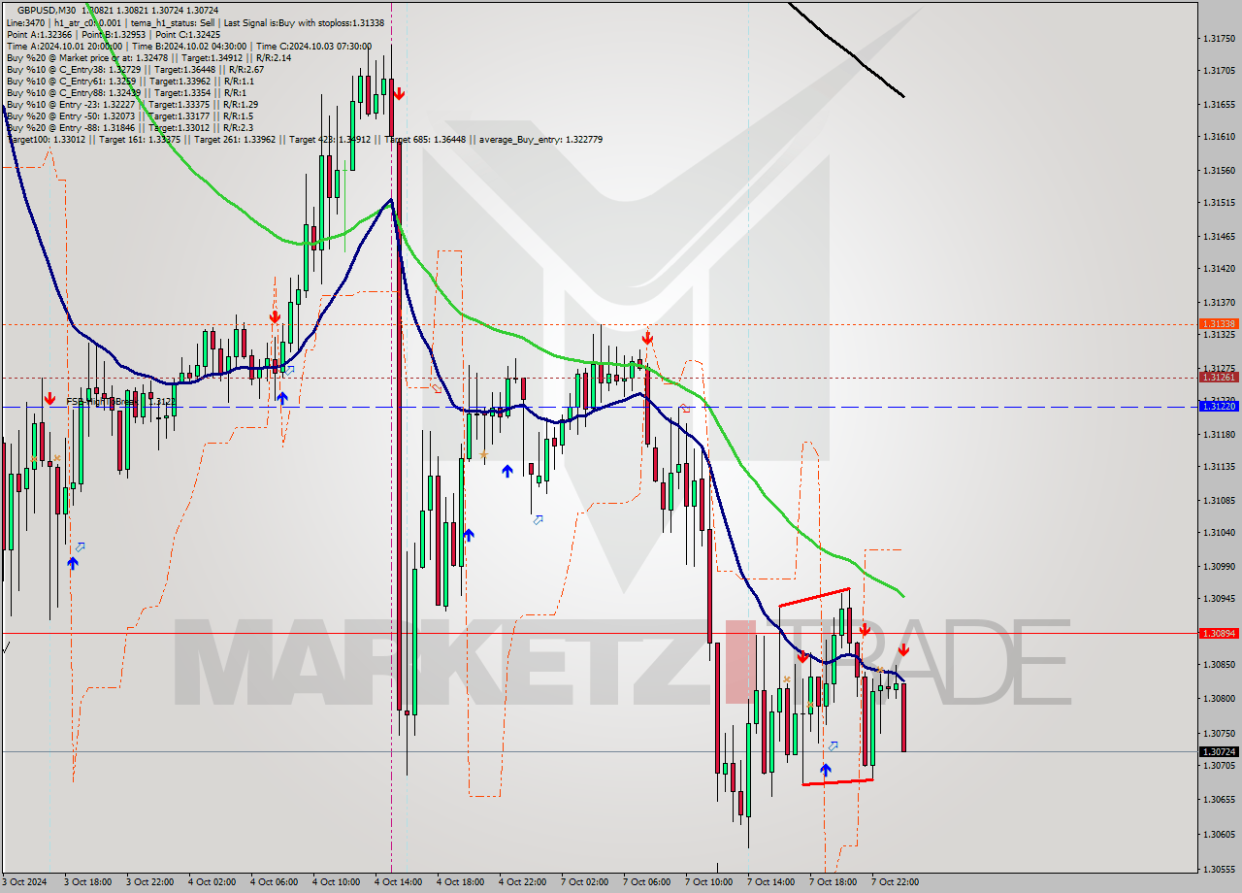Click the '3 Oct 2024' time axis label
Viewport: 1242px width, 893px height.
tap(22, 882)
